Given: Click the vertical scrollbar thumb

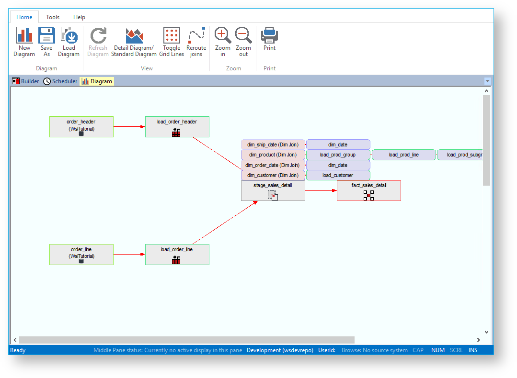Looking at the screenshot, I should (487, 140).
